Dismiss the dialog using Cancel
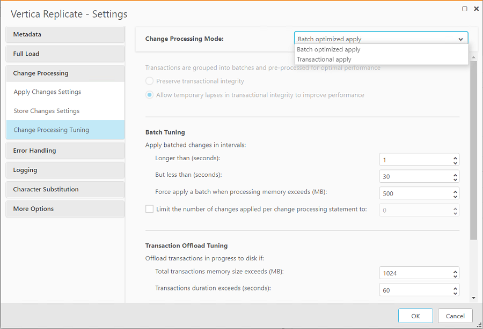The image size is (483, 329). pyautogui.click(x=455, y=316)
